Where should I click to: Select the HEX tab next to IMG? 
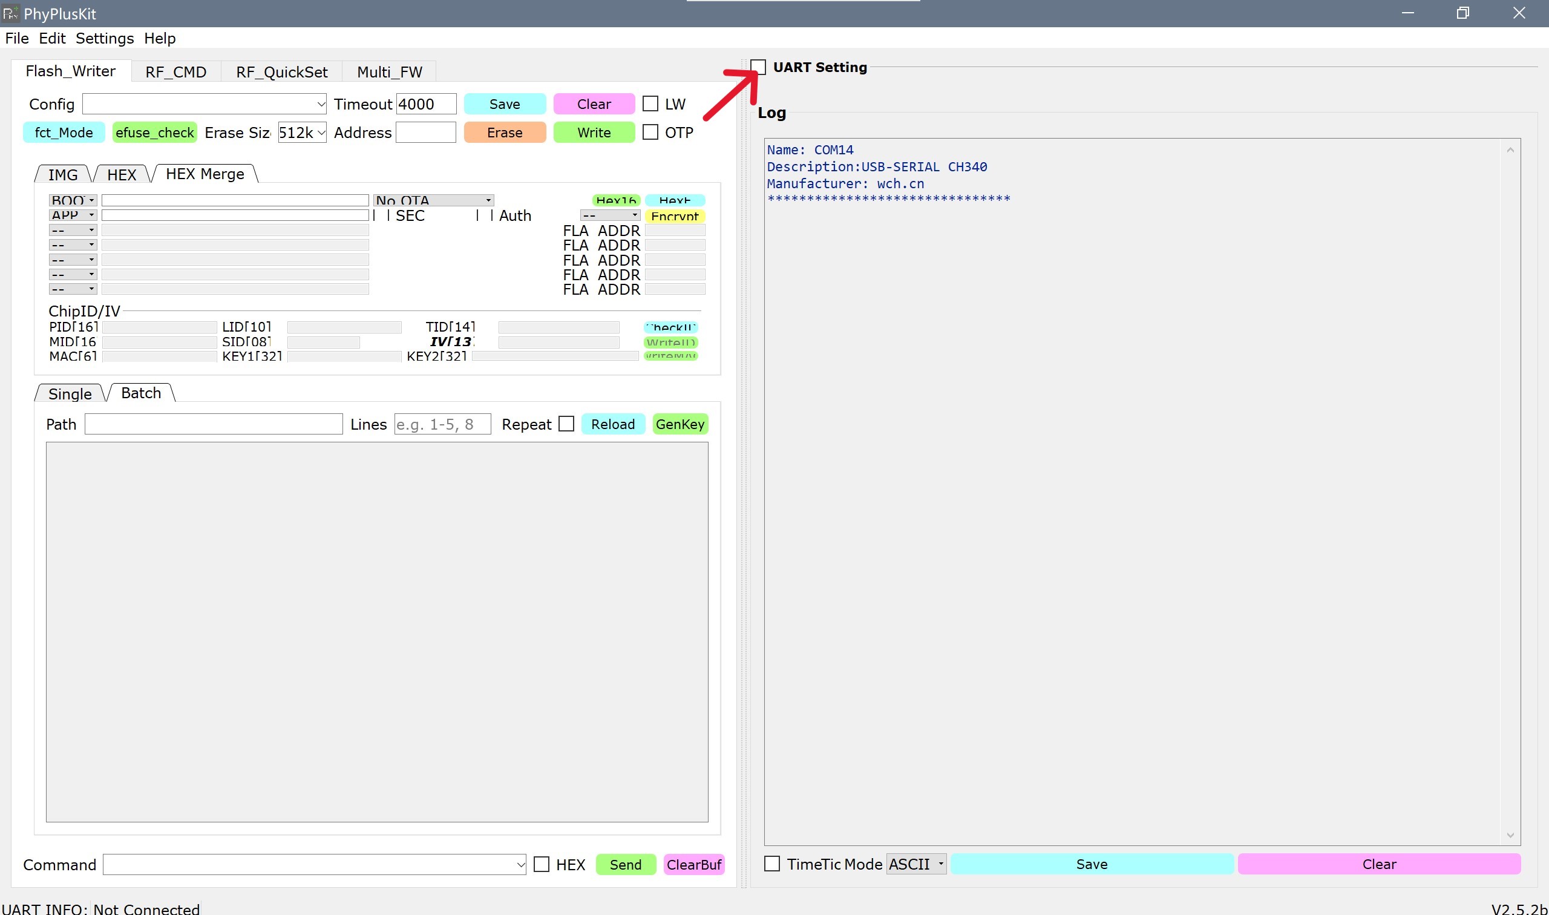pyautogui.click(x=122, y=174)
